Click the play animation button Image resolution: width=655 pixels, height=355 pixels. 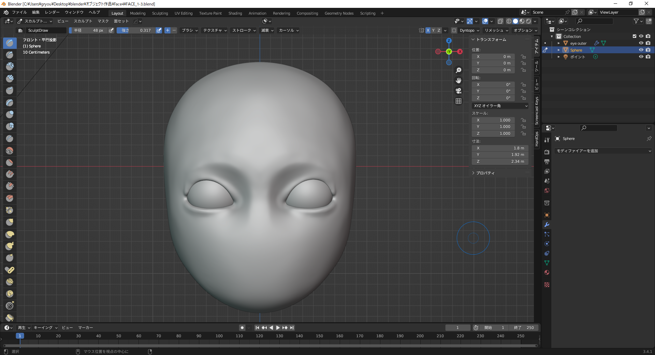tap(278, 328)
